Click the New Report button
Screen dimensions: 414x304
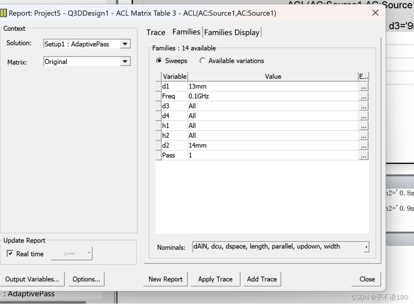(165, 279)
